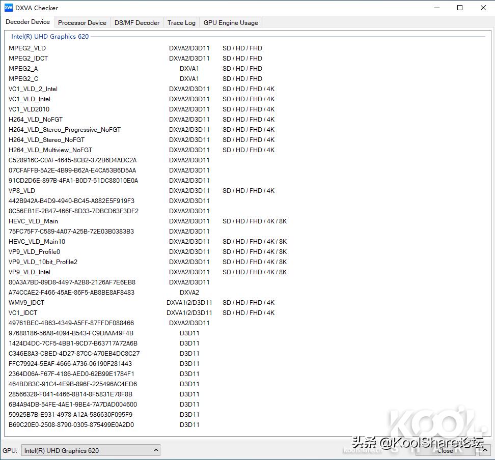The width and height of the screenshot is (495, 460).
Task: Open the DS/MF Decoder tab
Action: tap(136, 22)
